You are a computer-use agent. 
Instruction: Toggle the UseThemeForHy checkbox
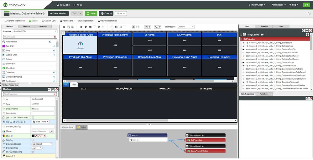click(x=33, y=117)
